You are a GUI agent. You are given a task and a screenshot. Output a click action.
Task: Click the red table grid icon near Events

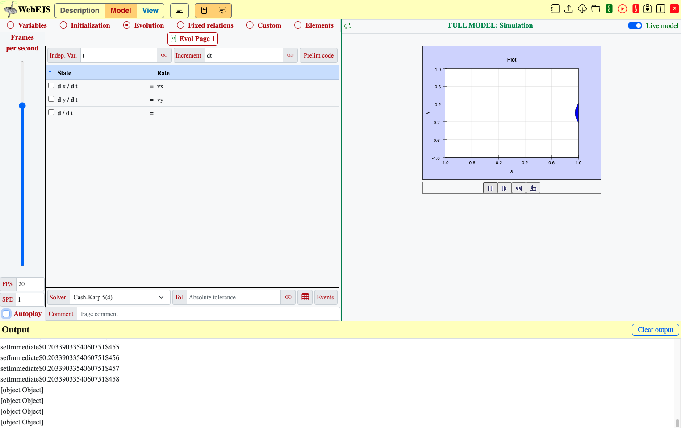click(x=305, y=297)
